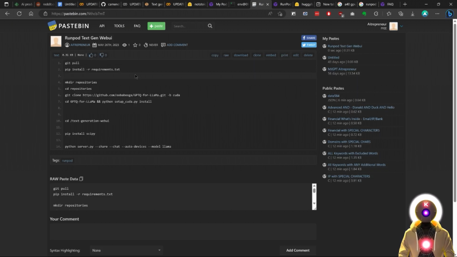The height and width of the screenshot is (257, 457).
Task: Delete the paste
Action: click(x=308, y=55)
